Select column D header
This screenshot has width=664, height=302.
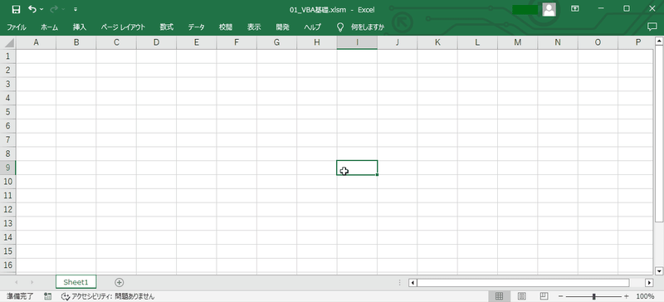point(156,42)
